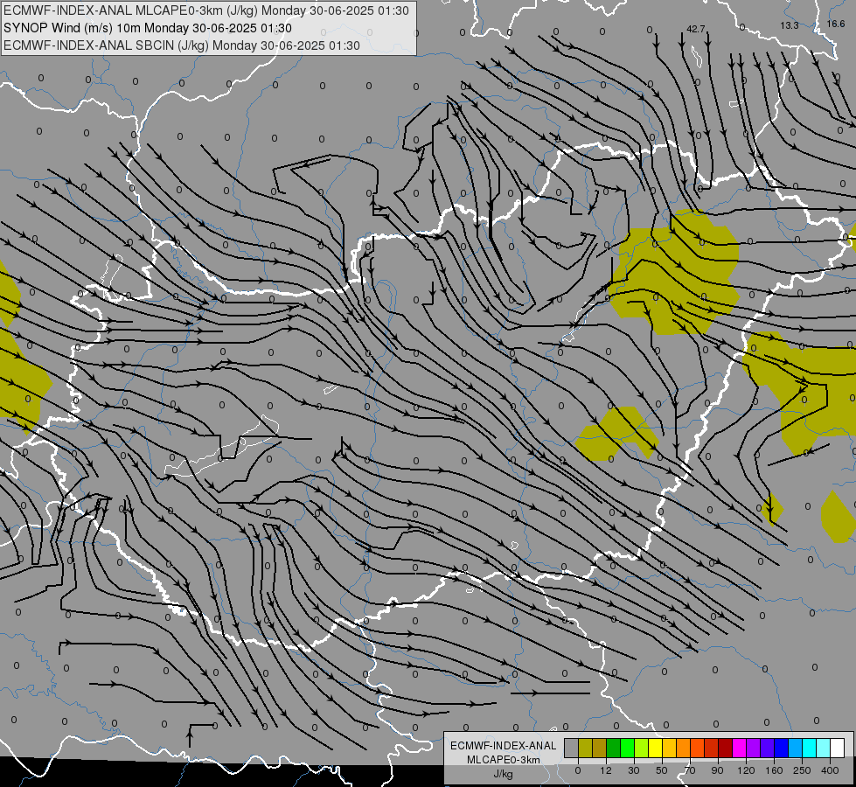Click the 16.6 value on the map
The image size is (856, 787).
836,24
